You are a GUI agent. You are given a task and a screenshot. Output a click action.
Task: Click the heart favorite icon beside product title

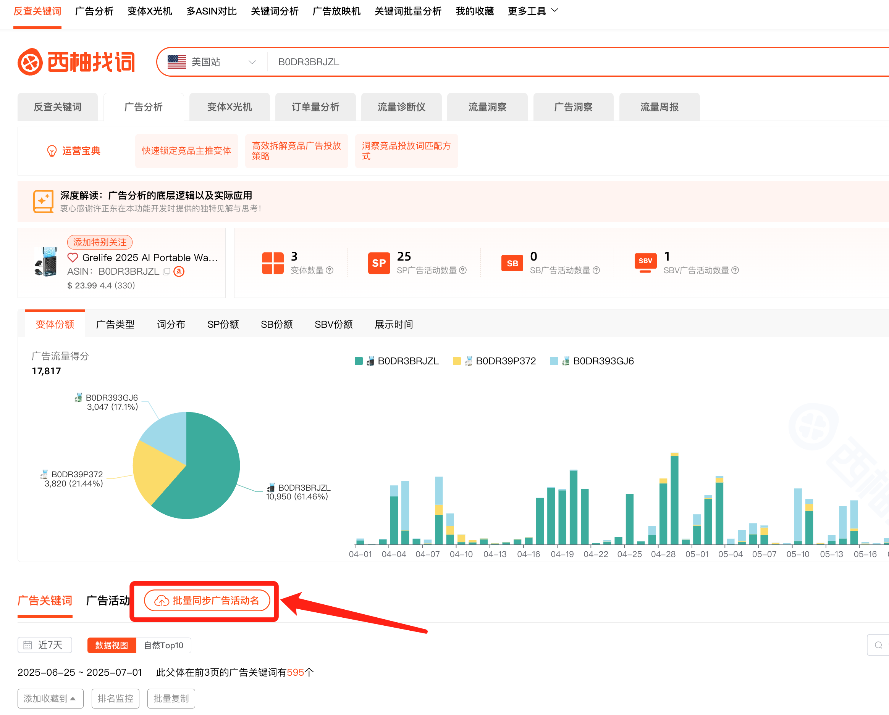[x=73, y=258]
